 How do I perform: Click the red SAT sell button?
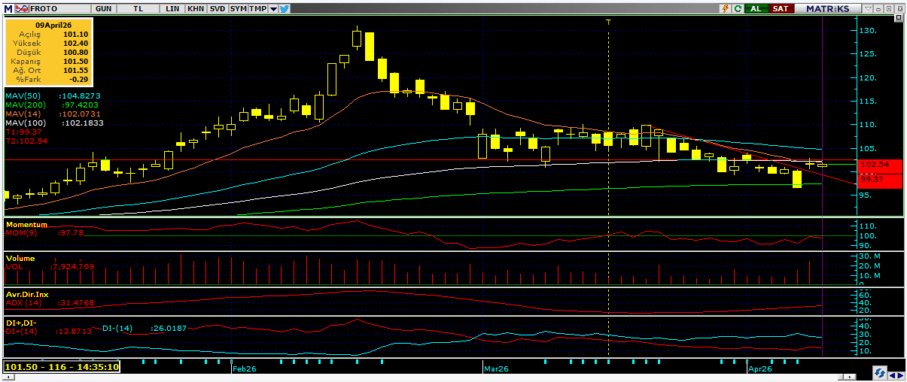tap(781, 8)
